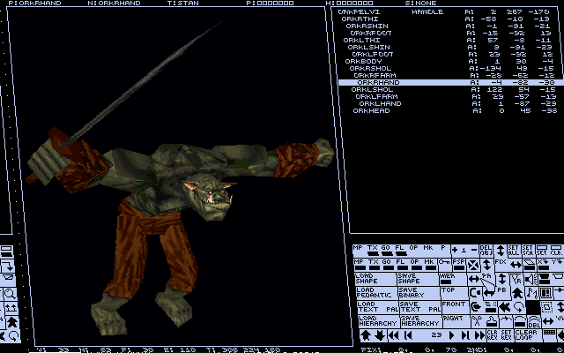Click the CLEAR LOOP button
The height and width of the screenshot is (353, 564).
(528, 335)
